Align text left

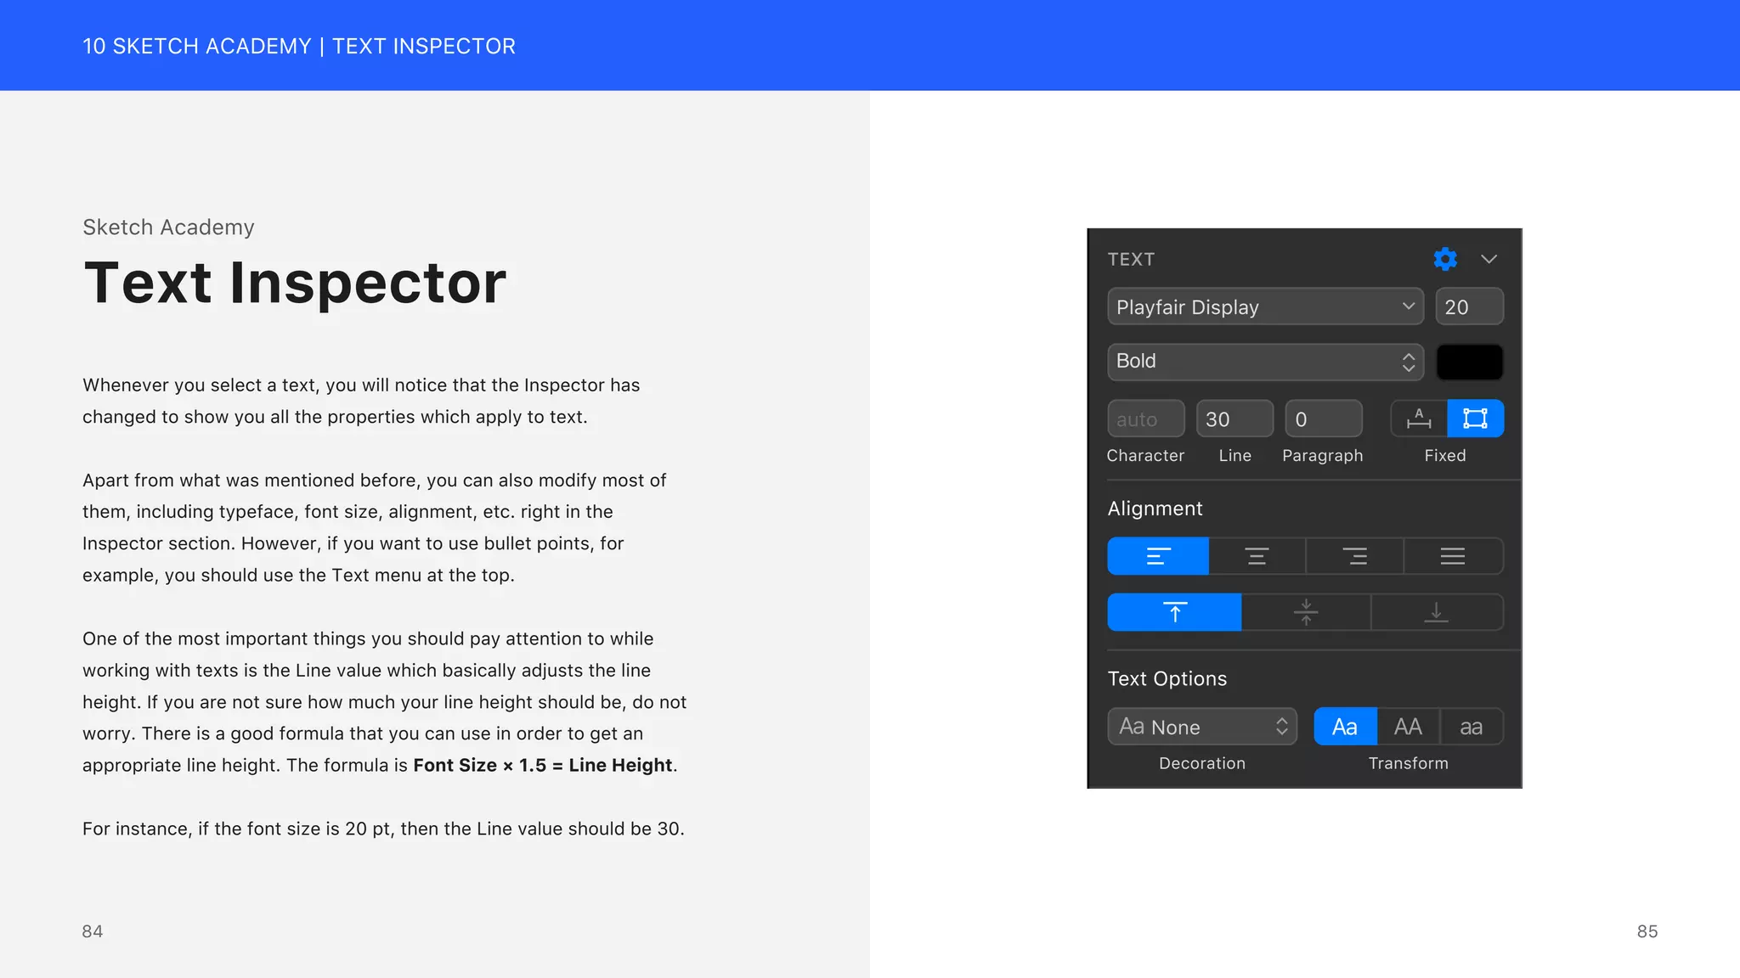tap(1158, 556)
